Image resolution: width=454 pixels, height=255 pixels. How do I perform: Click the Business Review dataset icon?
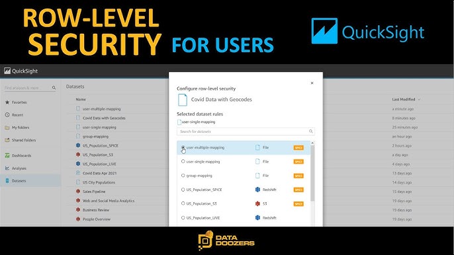[x=78, y=209]
